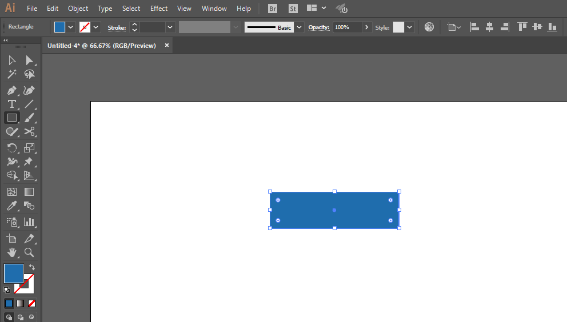Open stroke color dropdown arrow

click(96, 27)
